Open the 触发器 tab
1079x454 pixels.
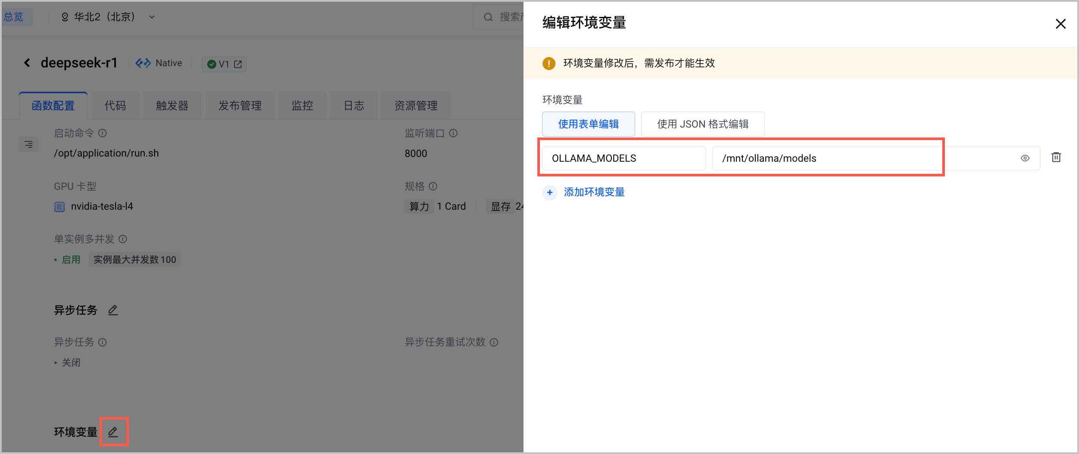172,106
